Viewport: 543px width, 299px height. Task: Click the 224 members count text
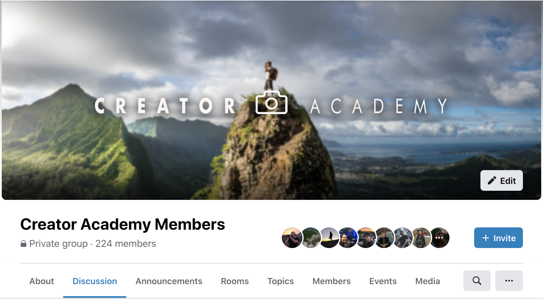coord(125,243)
